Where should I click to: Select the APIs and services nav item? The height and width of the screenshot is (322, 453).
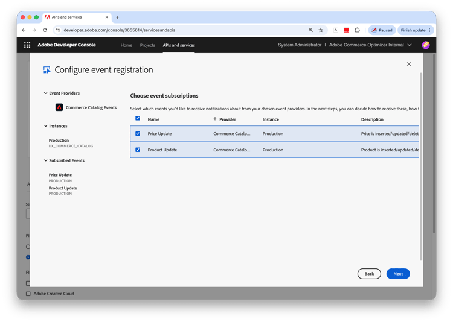point(179,45)
